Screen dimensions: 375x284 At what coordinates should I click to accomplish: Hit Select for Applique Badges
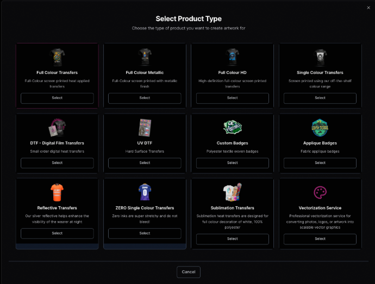(x=320, y=162)
